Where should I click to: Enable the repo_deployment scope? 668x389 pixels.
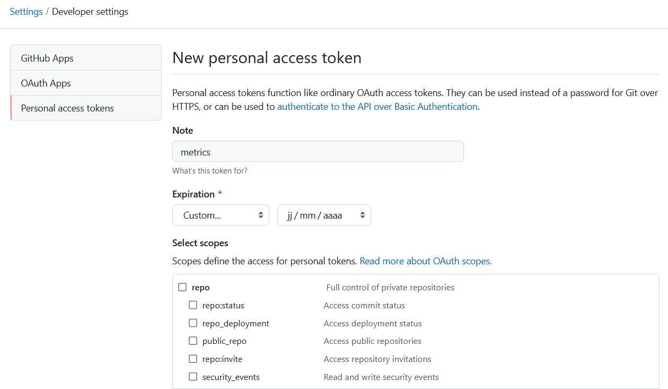click(x=193, y=323)
